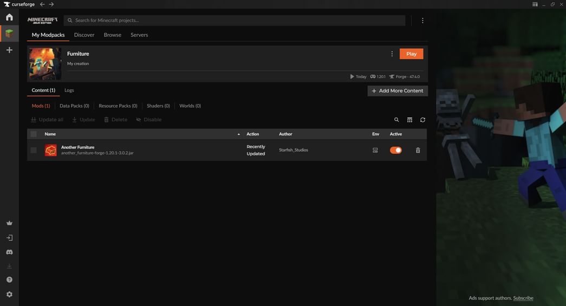Open Furniture modpack three-dot options menu
This screenshot has height=306, width=566.
(392, 54)
